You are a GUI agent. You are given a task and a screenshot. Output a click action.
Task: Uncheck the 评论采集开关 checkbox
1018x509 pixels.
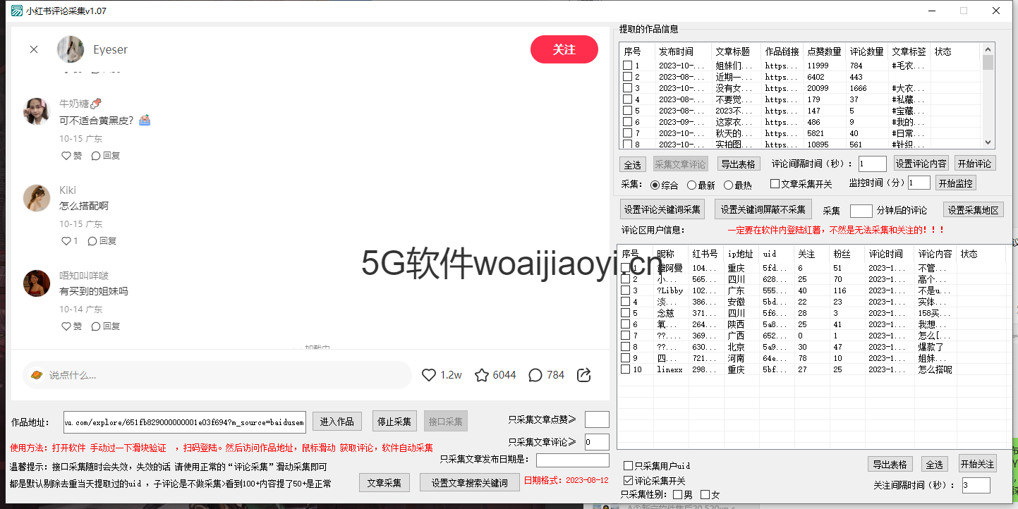coord(628,481)
